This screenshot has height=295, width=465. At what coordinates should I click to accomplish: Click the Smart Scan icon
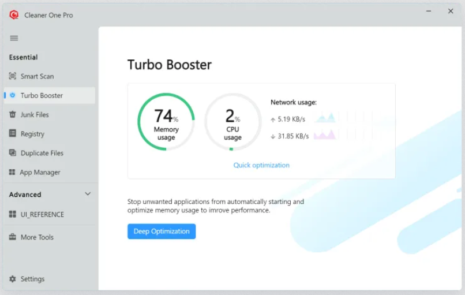[x=13, y=76]
